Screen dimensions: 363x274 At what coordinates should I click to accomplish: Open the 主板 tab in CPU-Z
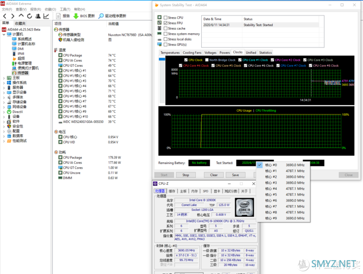(183, 191)
